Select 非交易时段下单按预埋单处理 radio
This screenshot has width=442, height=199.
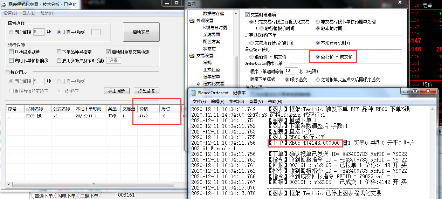coord(318,22)
